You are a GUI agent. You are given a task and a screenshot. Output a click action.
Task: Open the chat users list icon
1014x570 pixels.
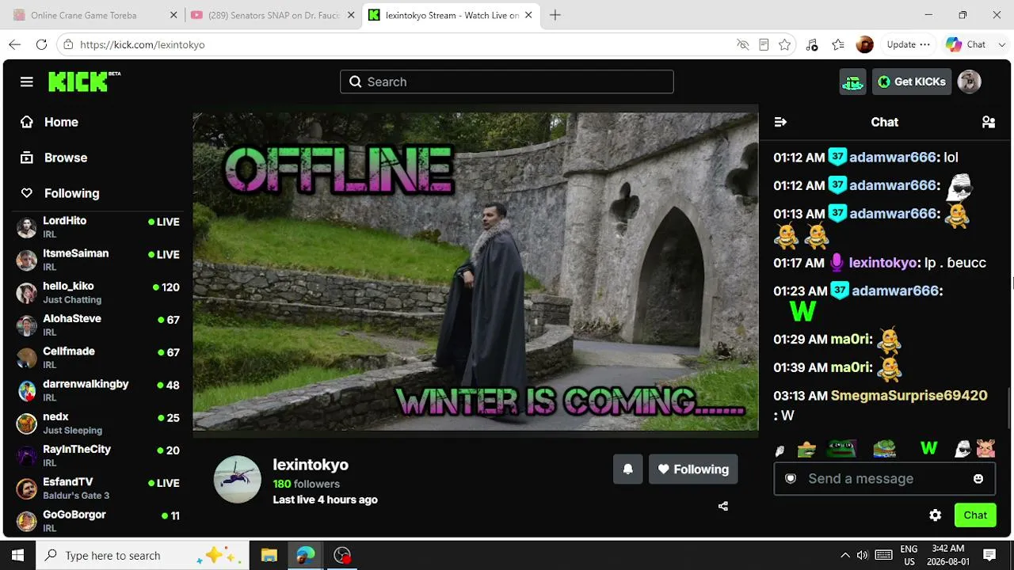(x=988, y=122)
